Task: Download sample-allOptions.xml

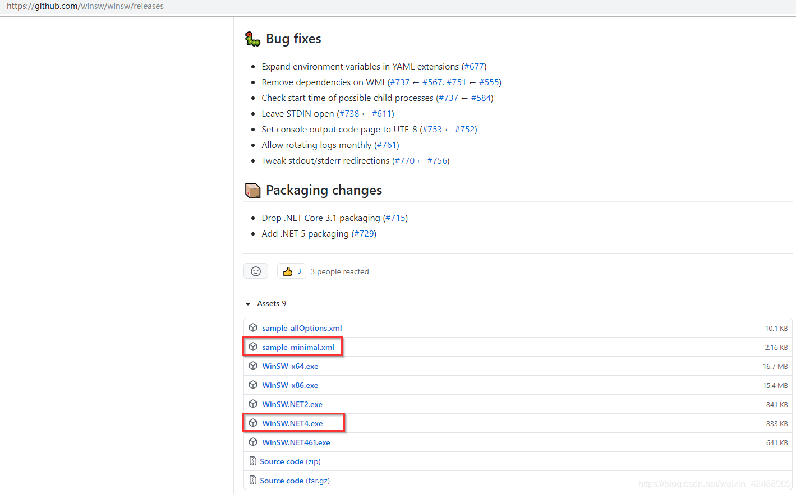Action: point(302,328)
